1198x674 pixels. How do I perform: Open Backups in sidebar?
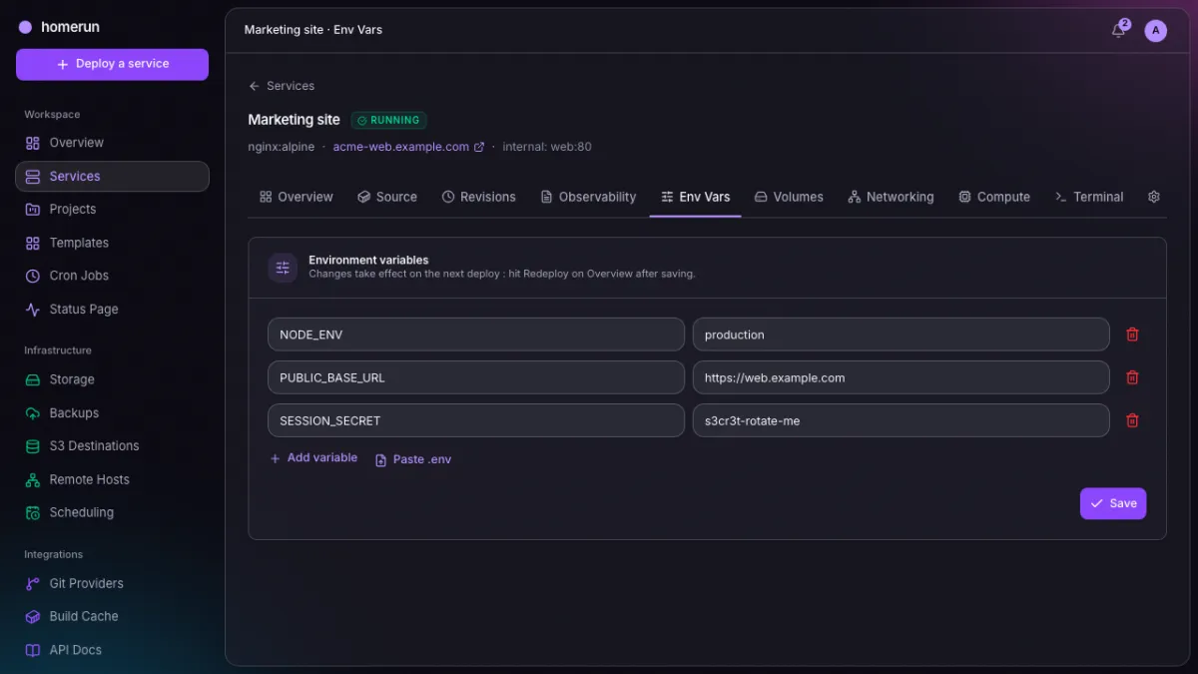click(112, 412)
